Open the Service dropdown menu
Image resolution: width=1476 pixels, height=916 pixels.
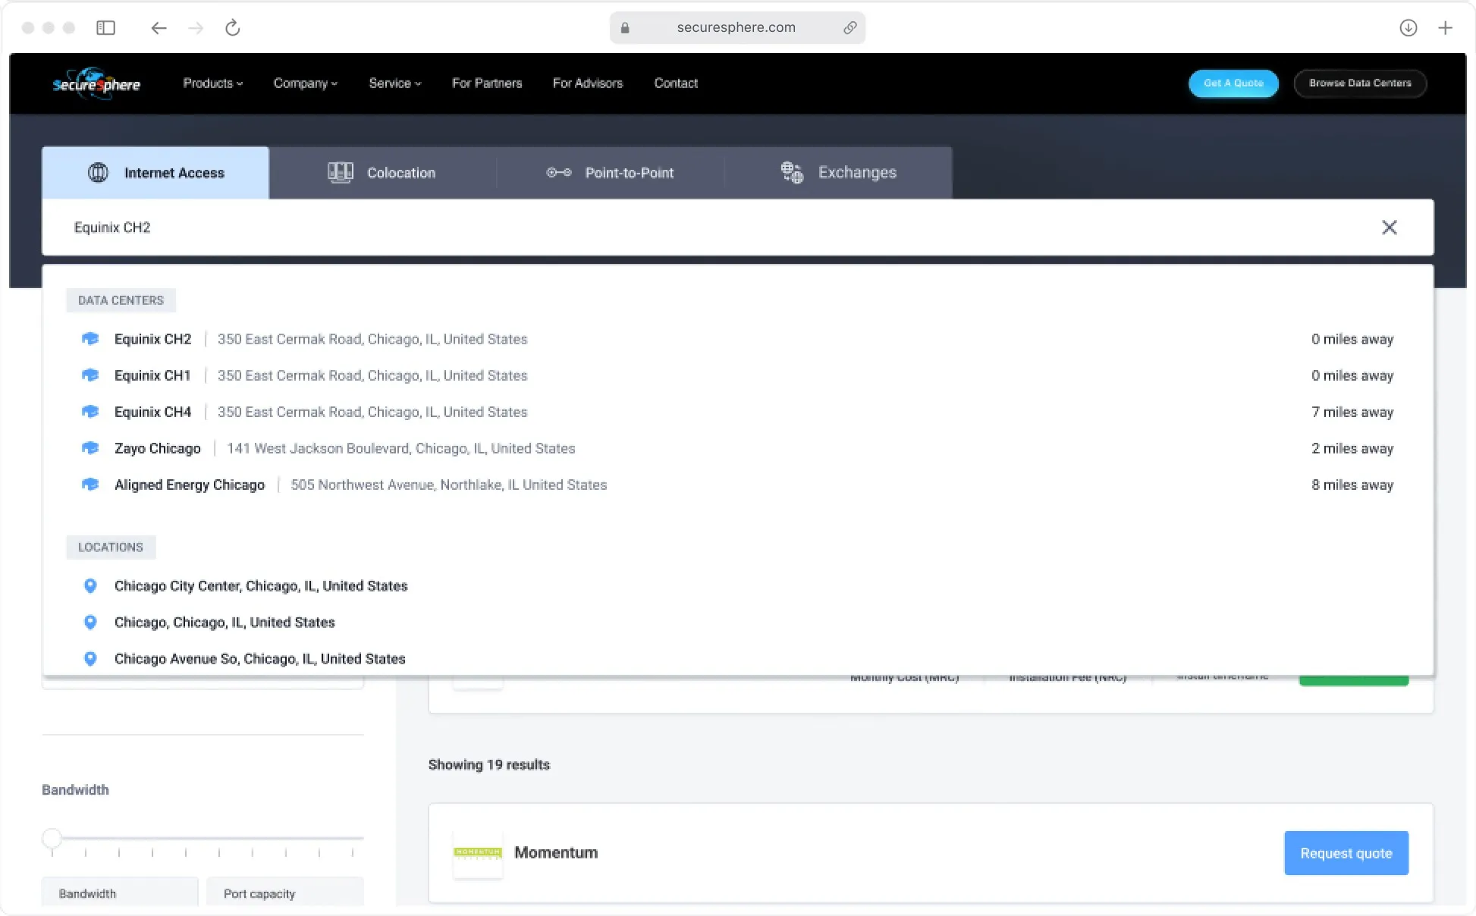(x=394, y=83)
